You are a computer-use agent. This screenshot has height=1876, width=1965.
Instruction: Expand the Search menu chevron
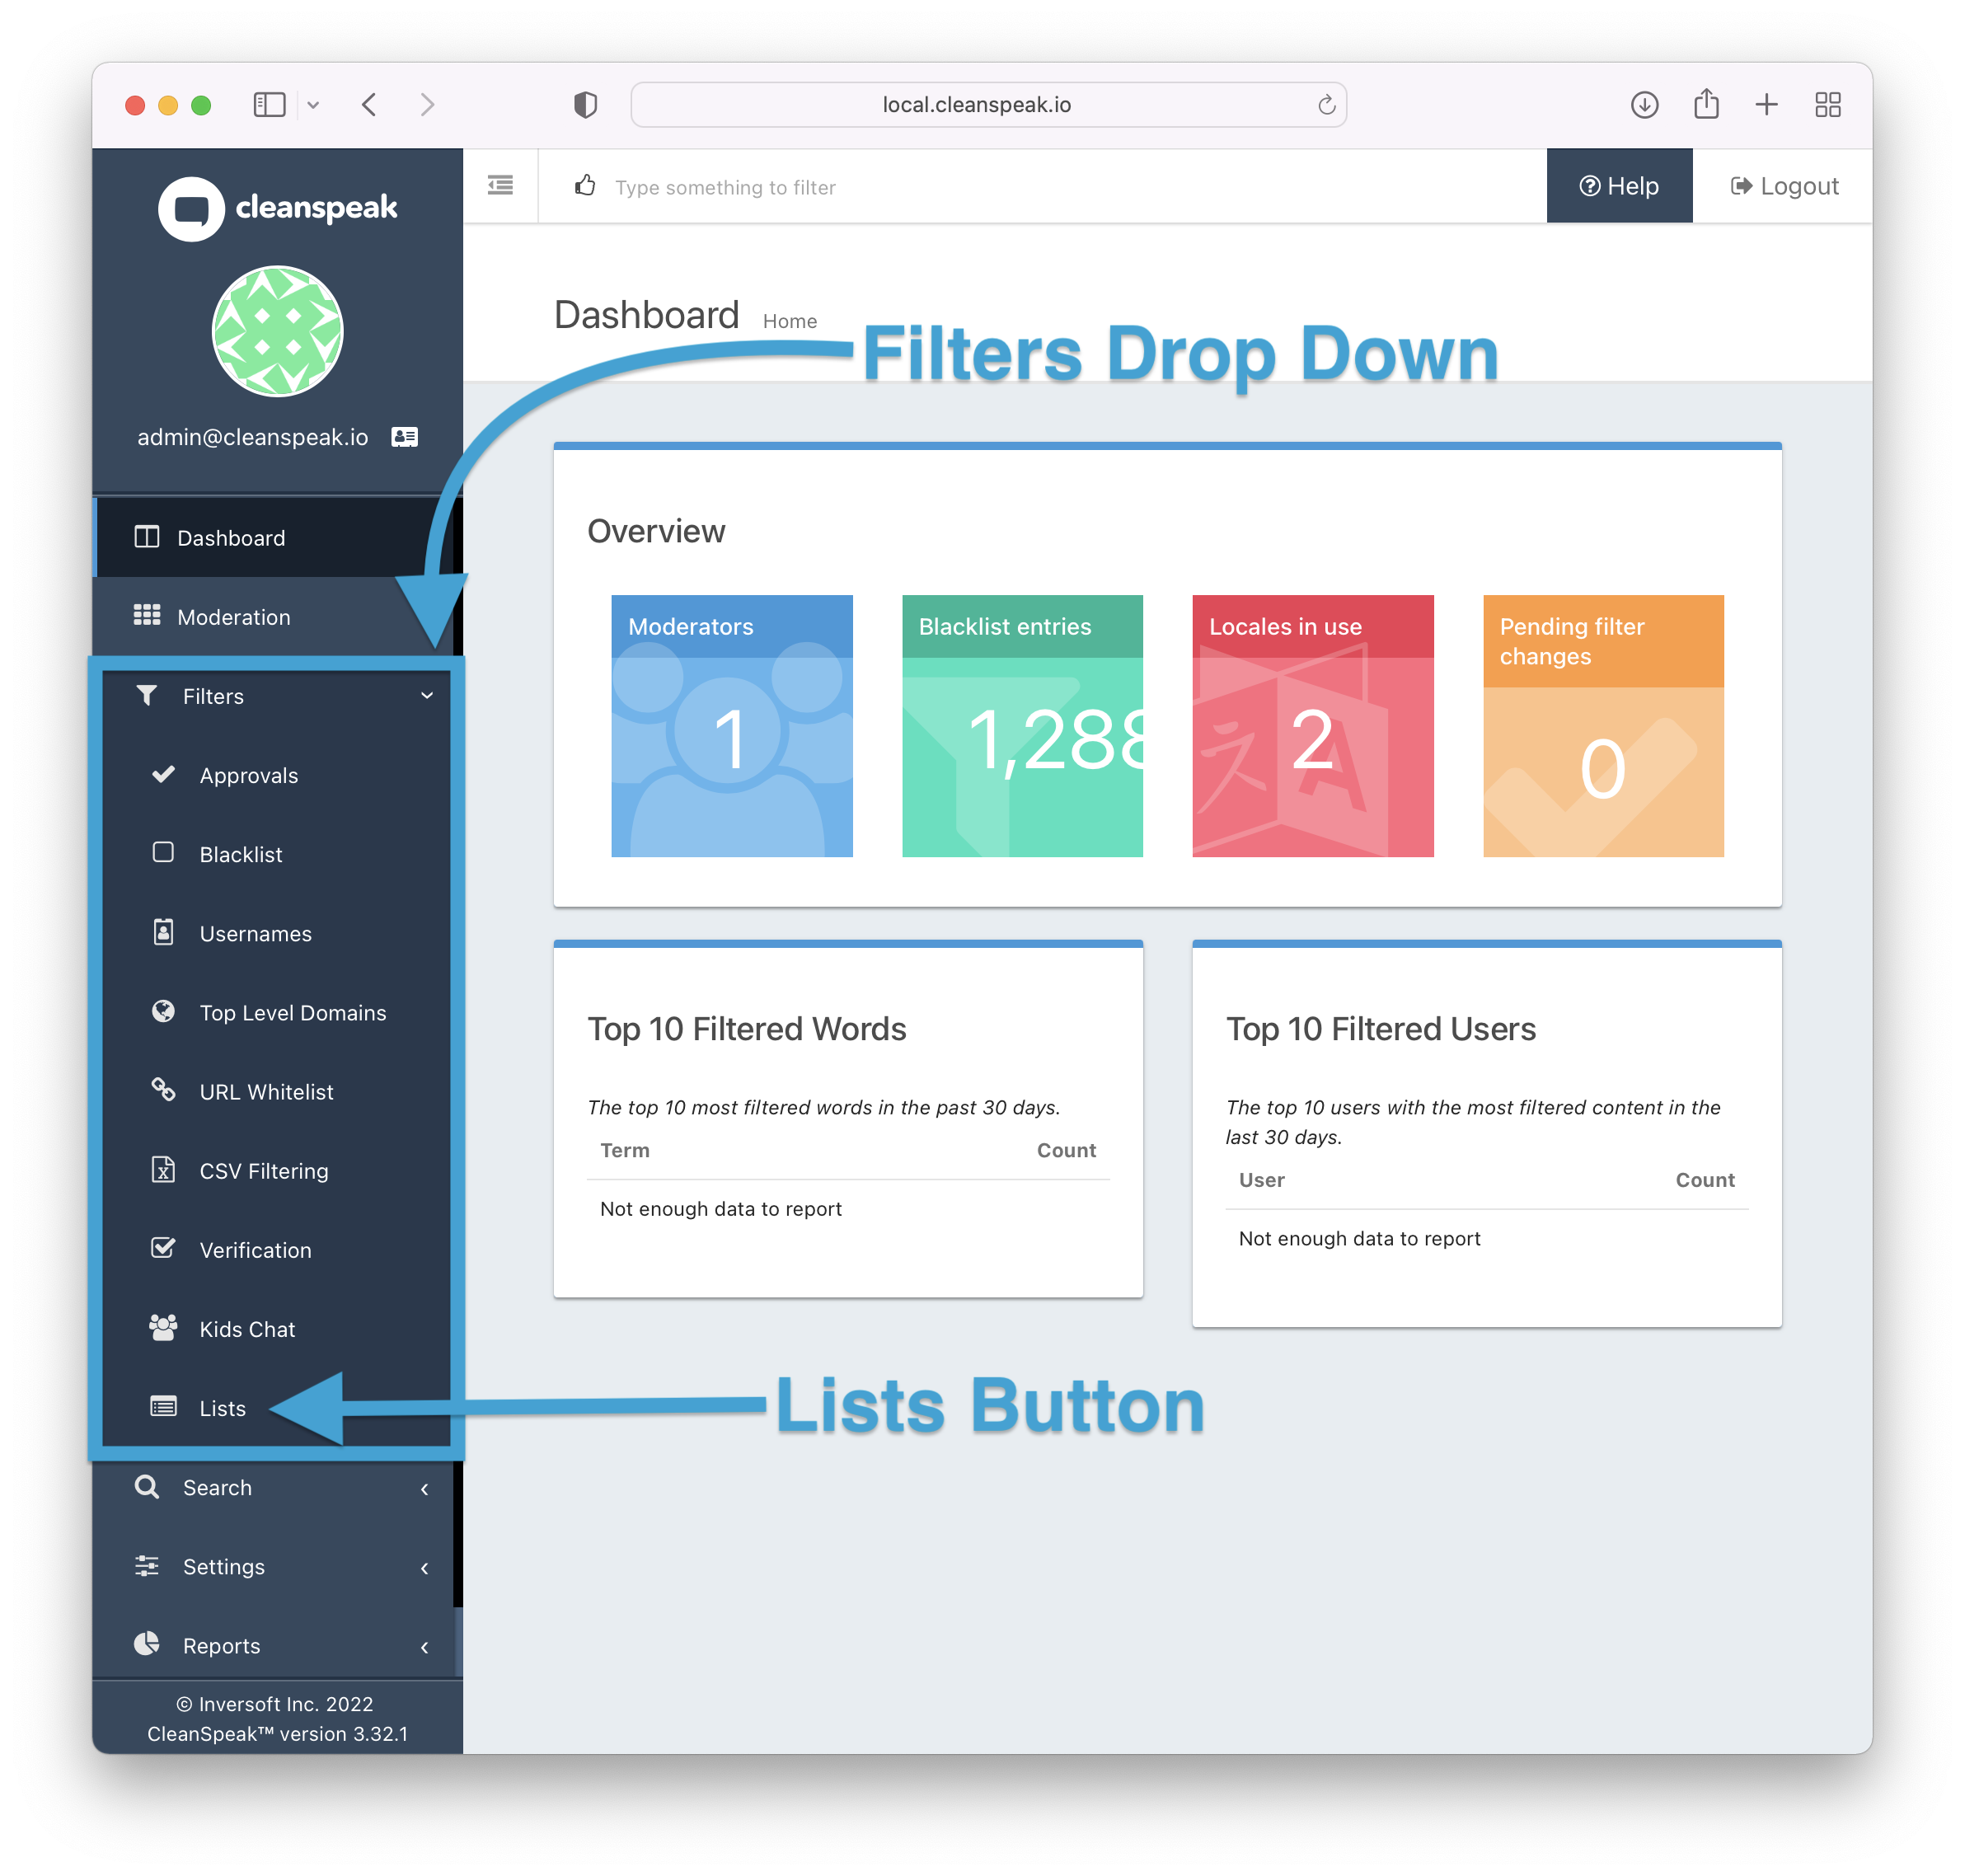click(x=425, y=1489)
